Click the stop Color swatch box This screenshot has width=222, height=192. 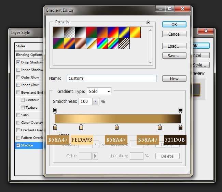85,156
